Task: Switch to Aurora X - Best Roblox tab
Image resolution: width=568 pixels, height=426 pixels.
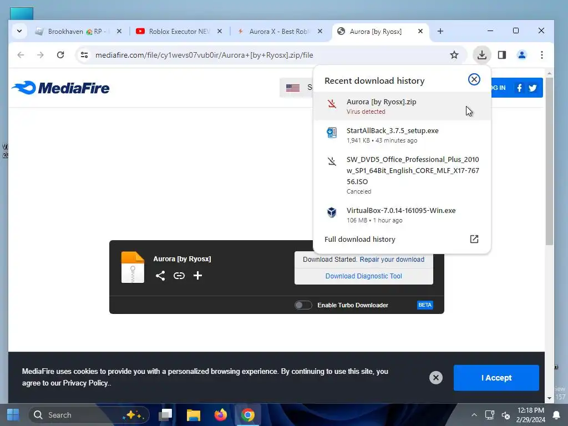Action: [x=280, y=32]
